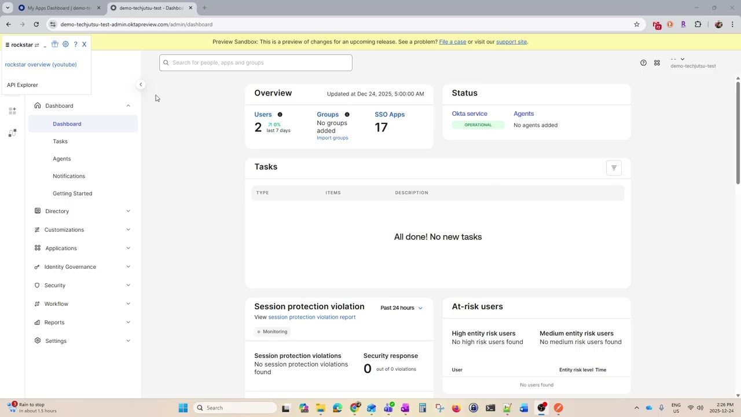The height and width of the screenshot is (417, 741).
Task: Click the File a case link
Action: tap(453, 42)
